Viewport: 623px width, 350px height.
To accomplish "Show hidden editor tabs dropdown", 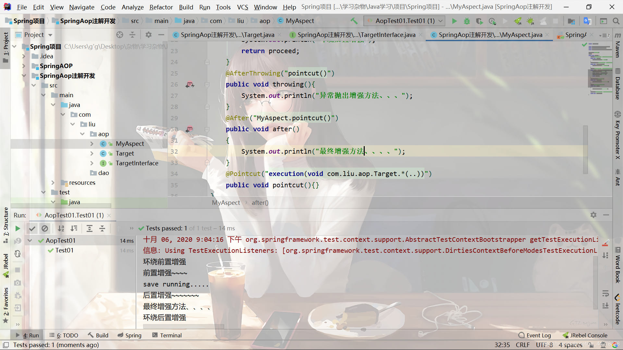I will [604, 35].
